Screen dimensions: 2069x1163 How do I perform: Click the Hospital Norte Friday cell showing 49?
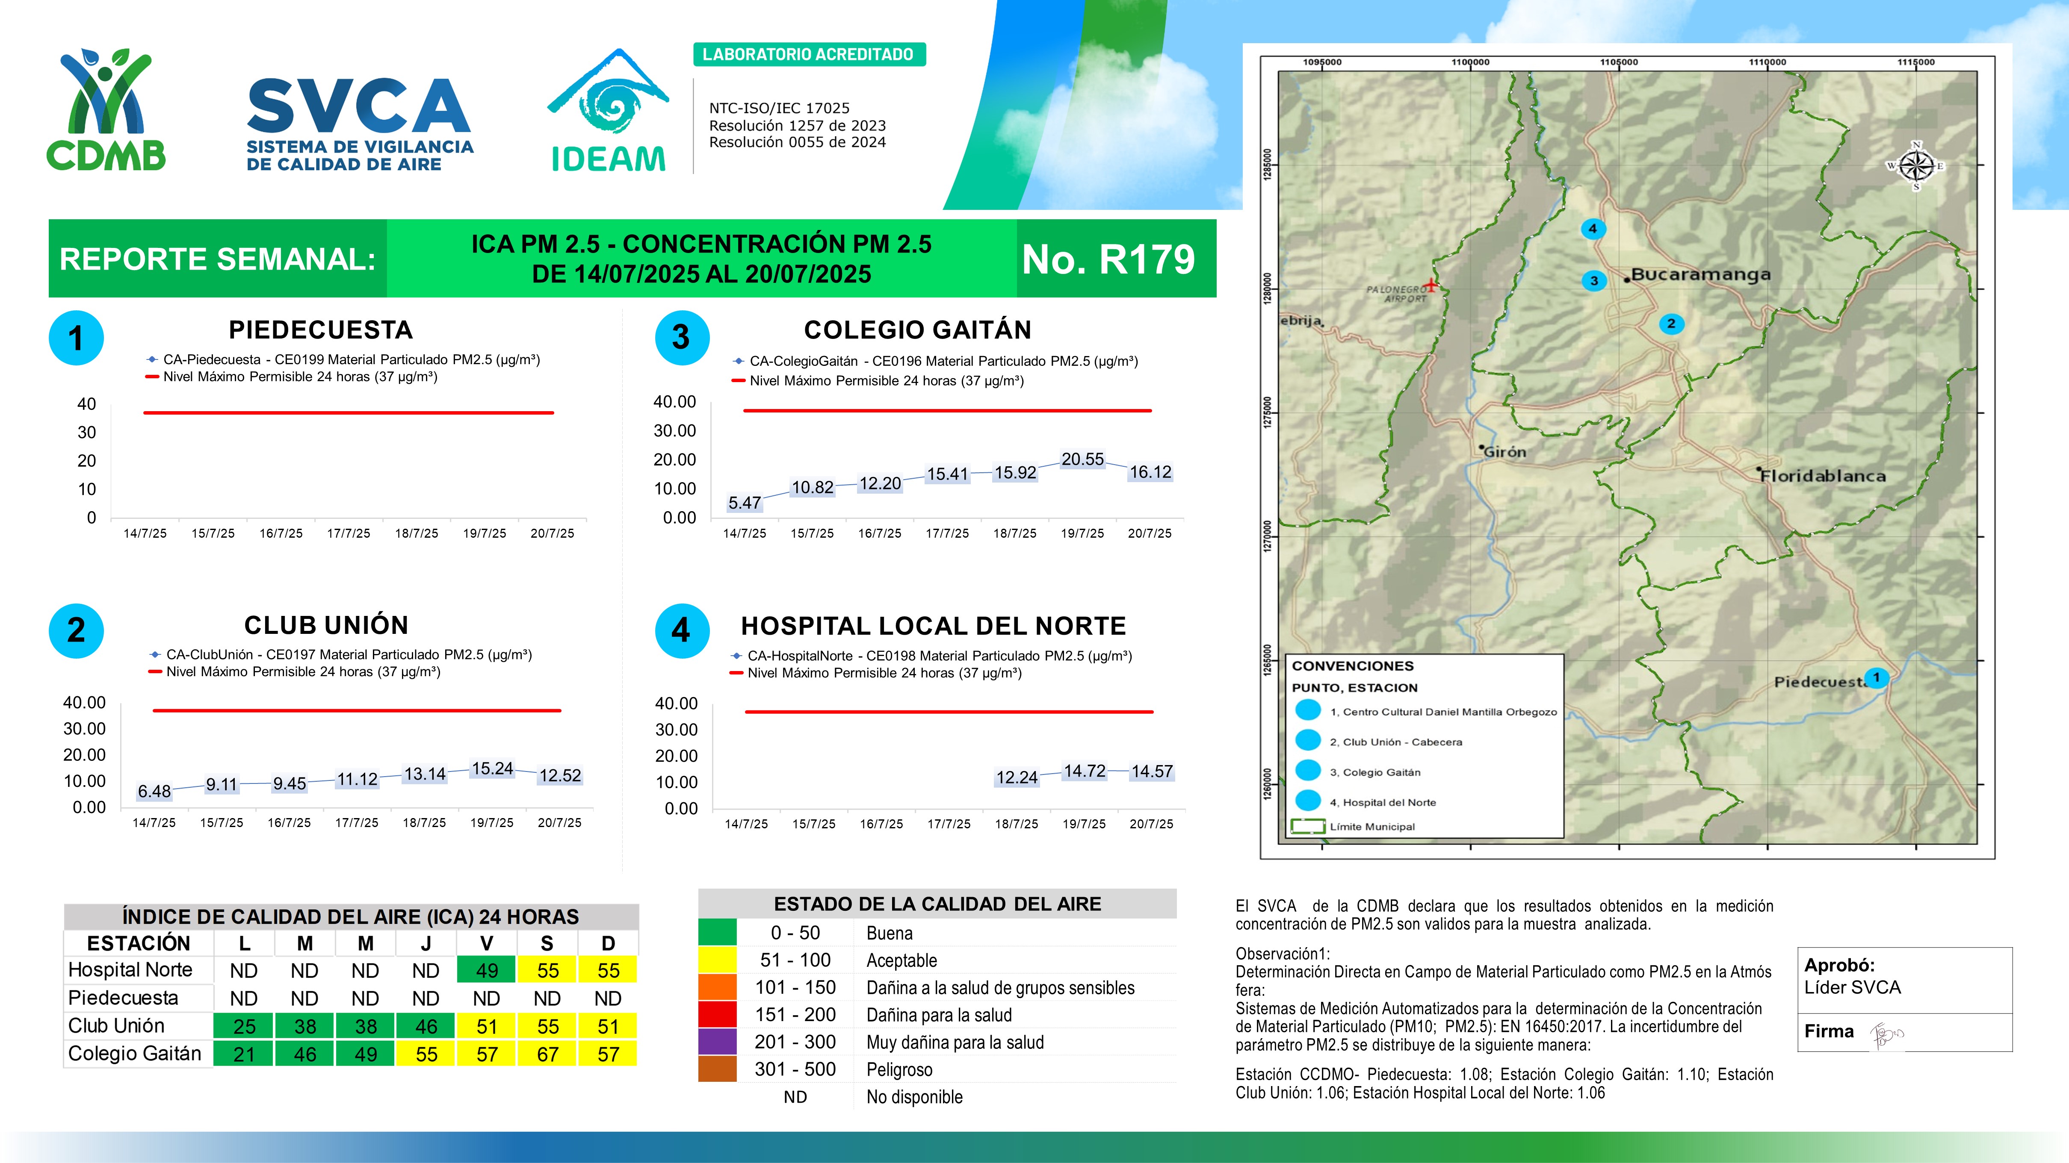coord(487,970)
